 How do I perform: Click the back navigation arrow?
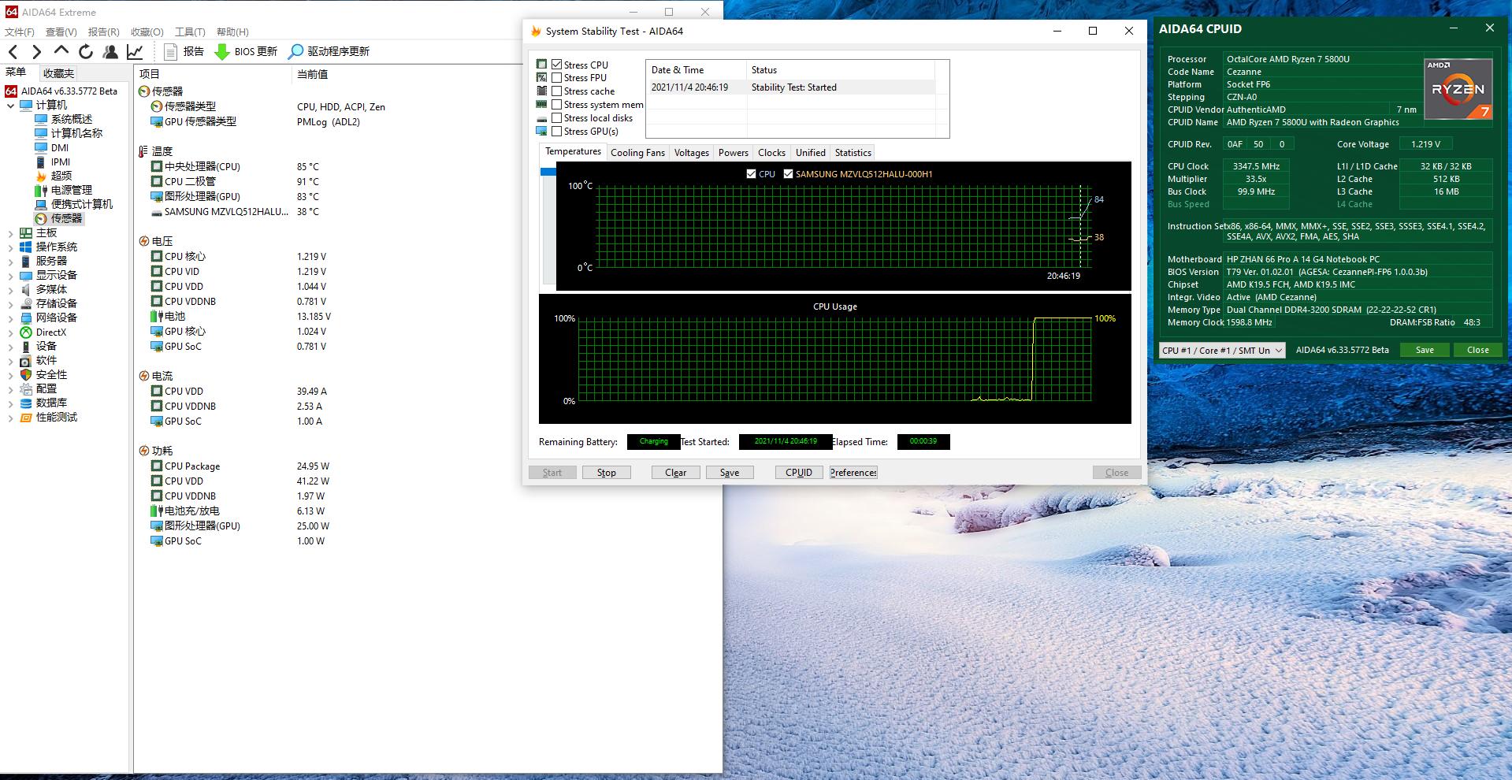pos(13,52)
